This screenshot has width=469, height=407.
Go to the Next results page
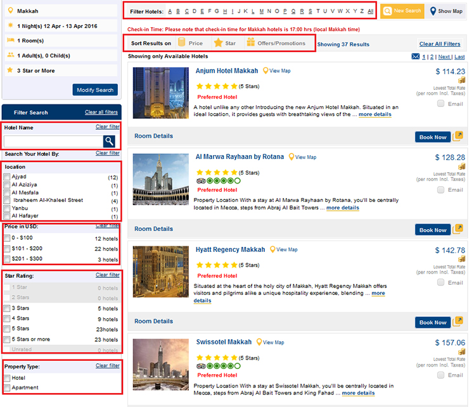pos(444,57)
